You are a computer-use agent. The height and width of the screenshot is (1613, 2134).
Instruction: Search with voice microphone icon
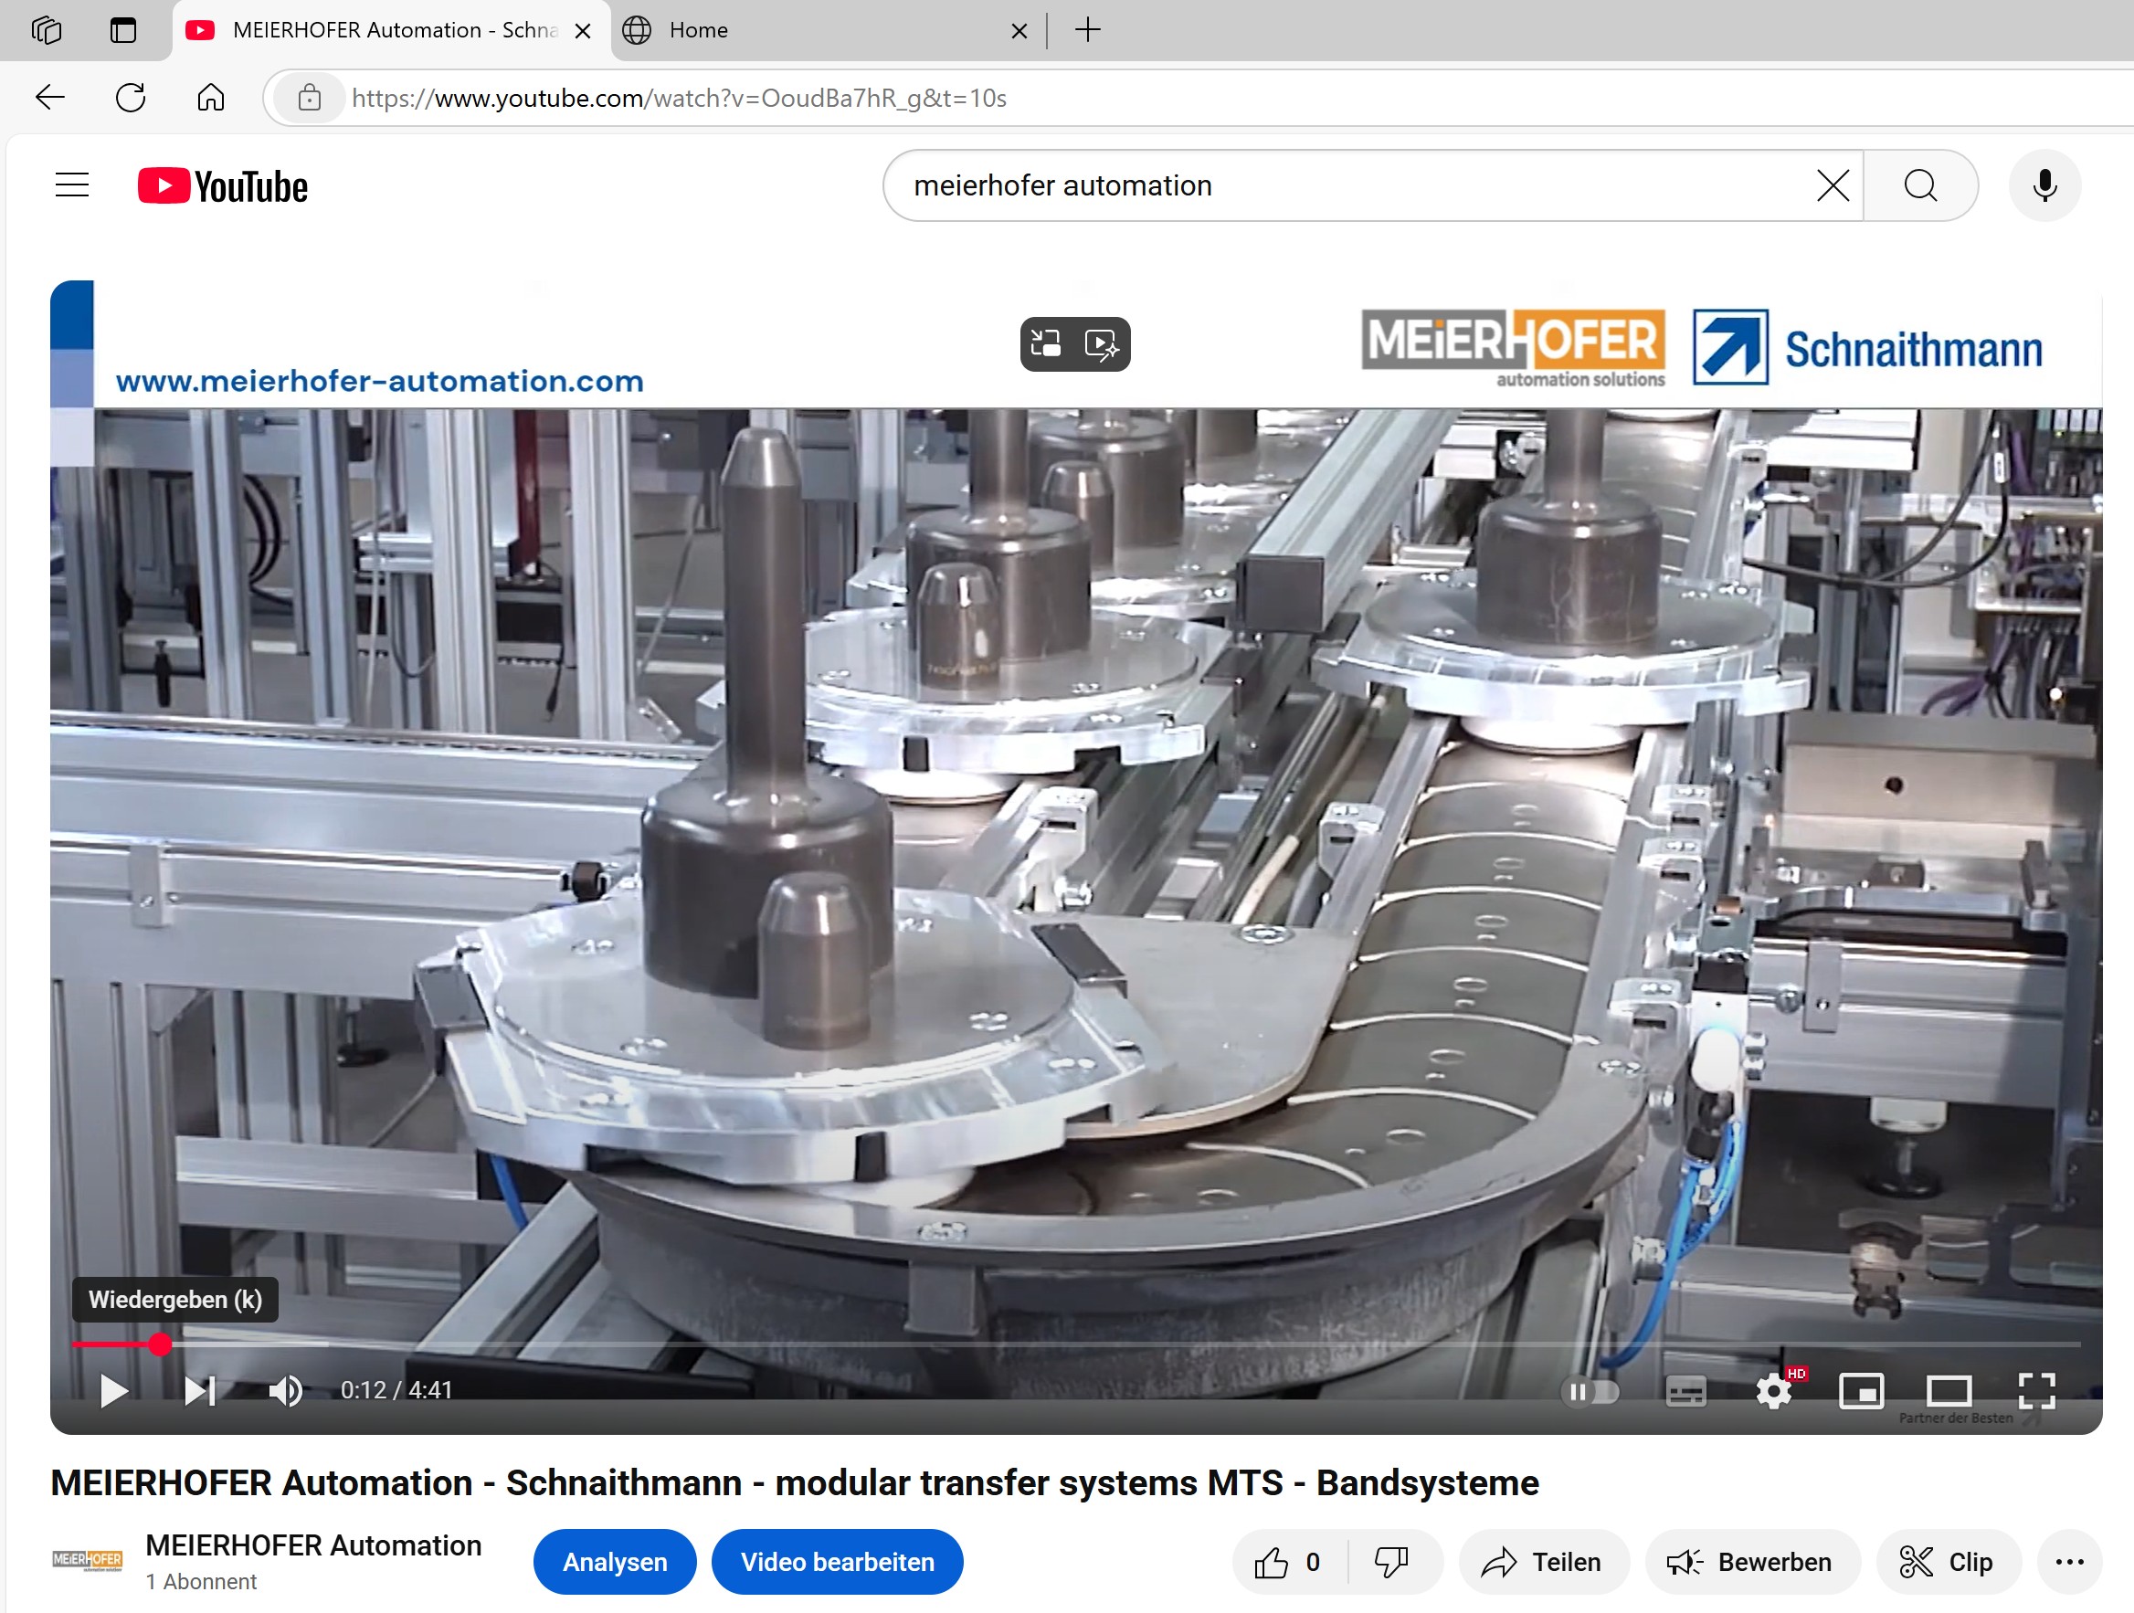click(x=2044, y=185)
